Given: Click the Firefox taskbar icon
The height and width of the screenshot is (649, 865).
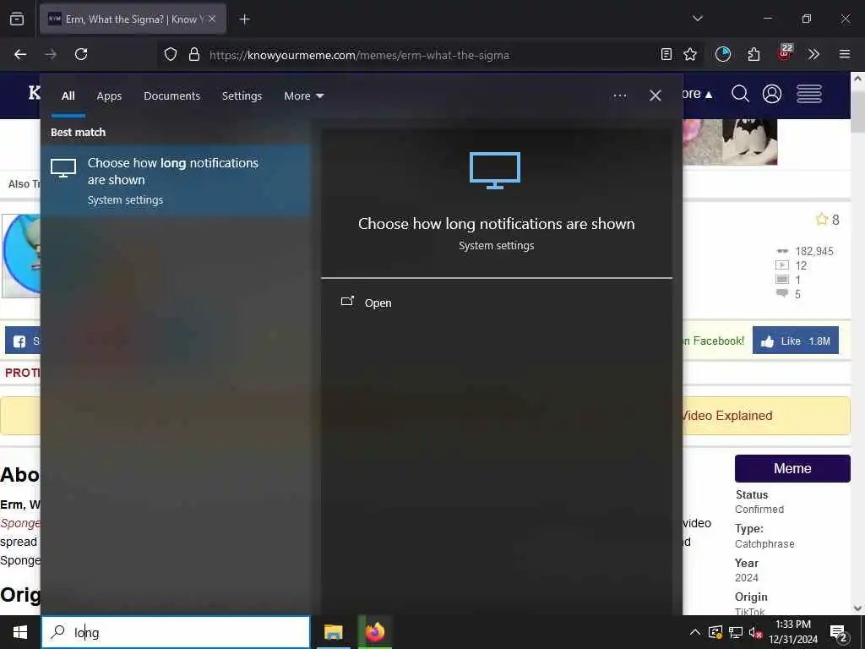Looking at the screenshot, I should 374,632.
